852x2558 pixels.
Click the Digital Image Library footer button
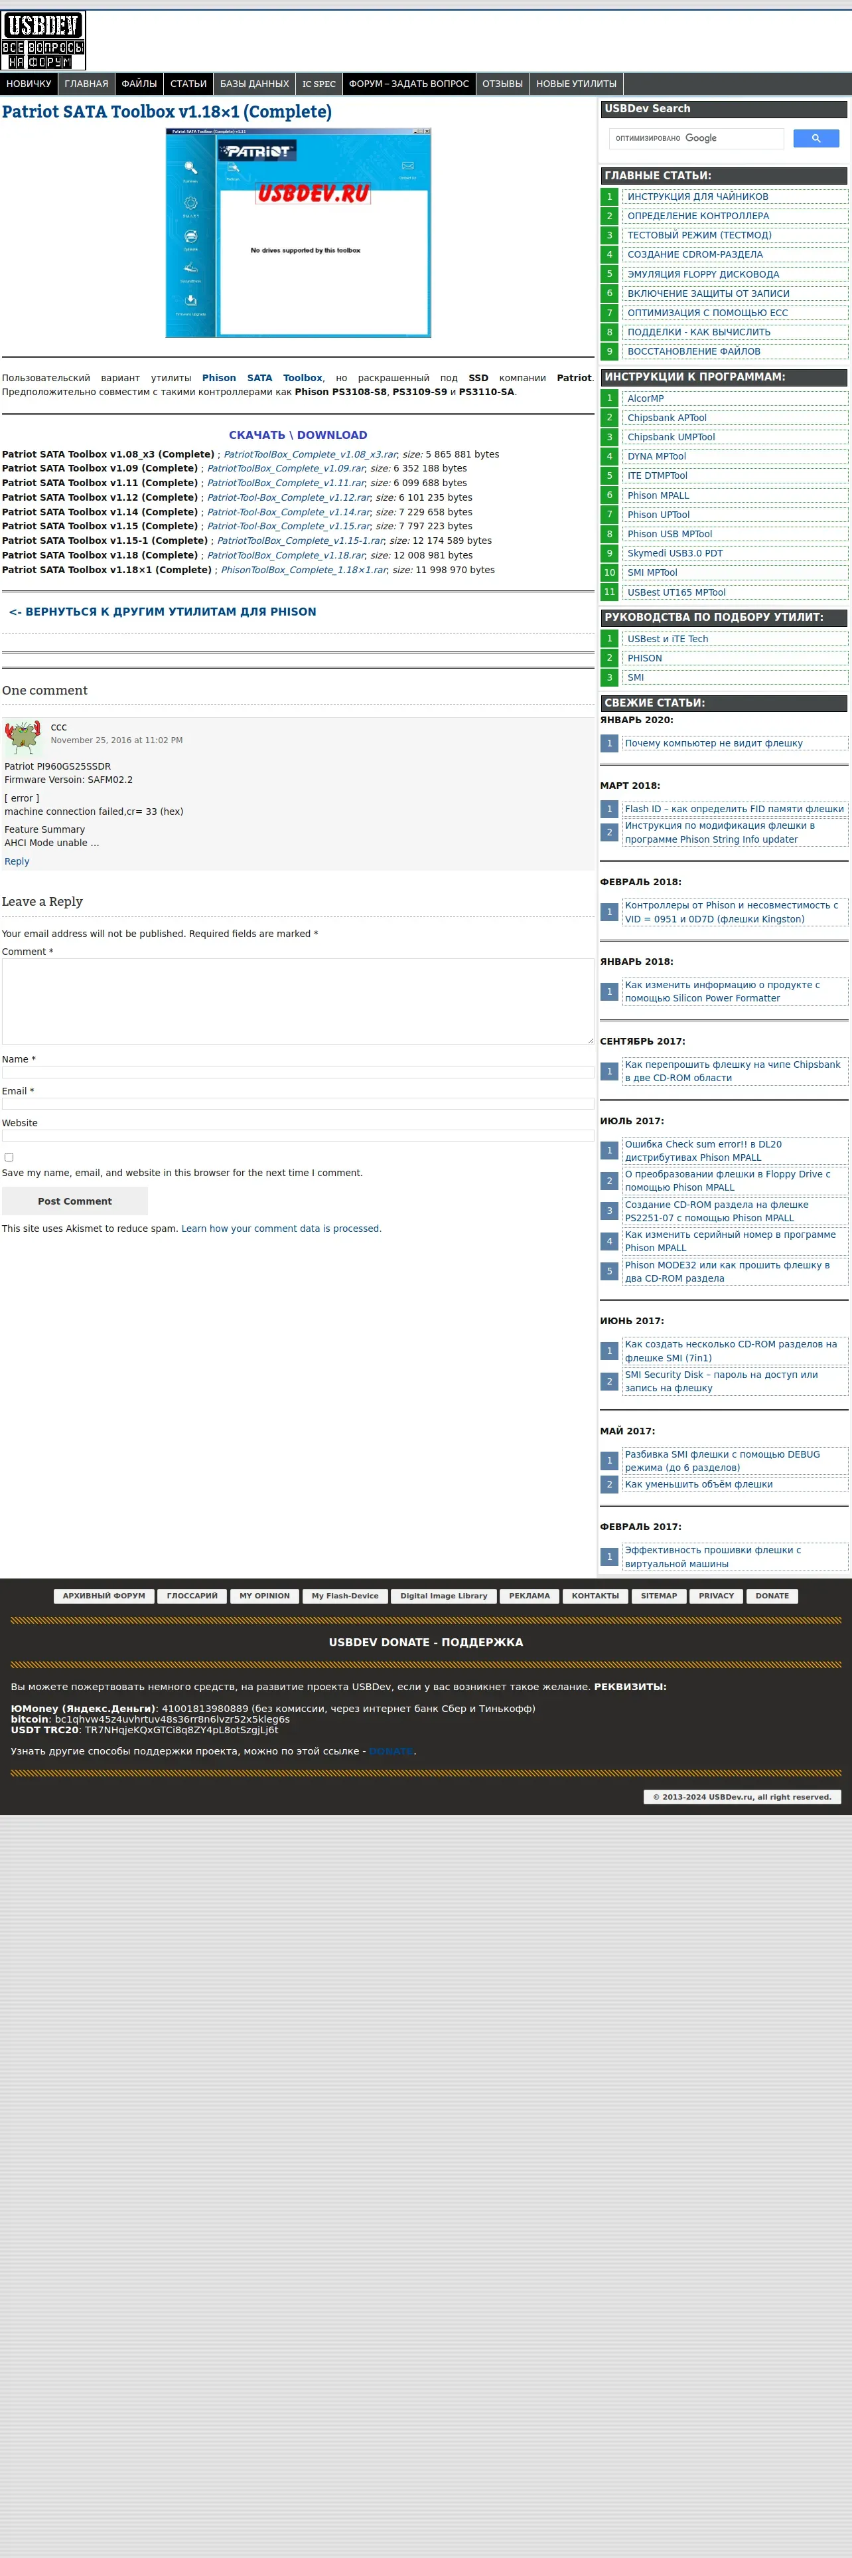445,1597
